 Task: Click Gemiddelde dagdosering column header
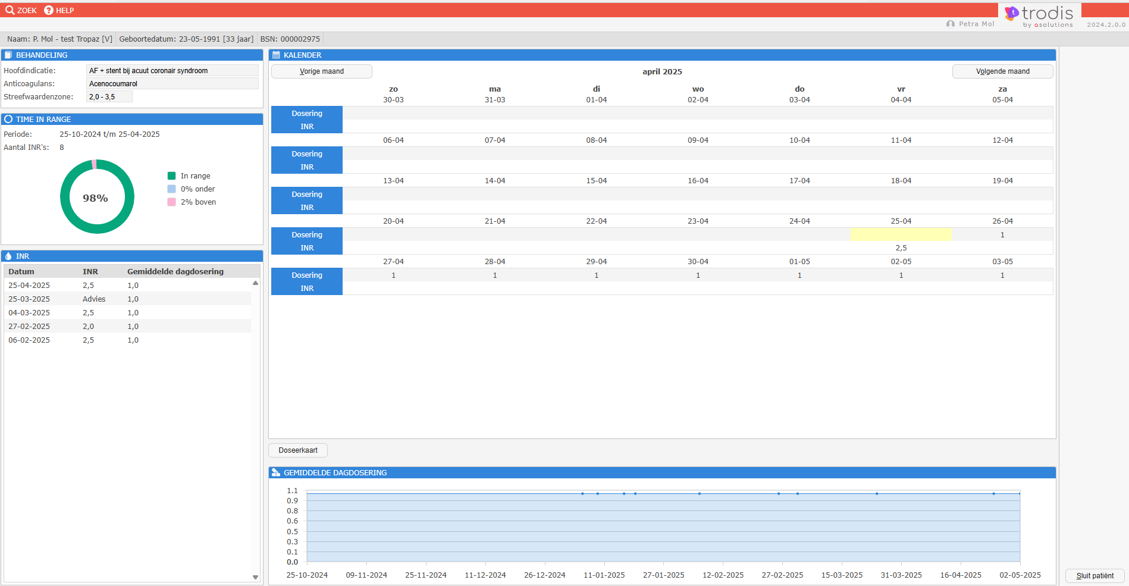[x=175, y=271]
